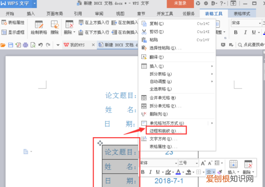Choose 全选表格(L) from context menu
This screenshot has height=187, width=265.
(x=177, y=89)
